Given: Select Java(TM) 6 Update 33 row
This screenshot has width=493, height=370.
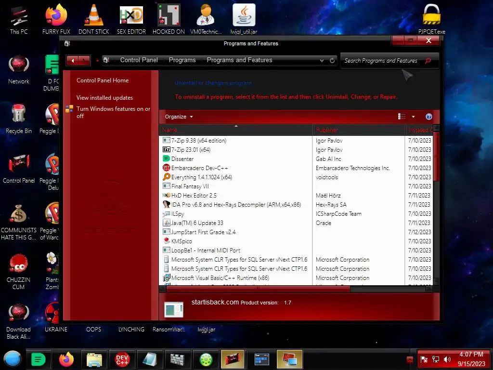Looking at the screenshot, I should tap(296, 223).
